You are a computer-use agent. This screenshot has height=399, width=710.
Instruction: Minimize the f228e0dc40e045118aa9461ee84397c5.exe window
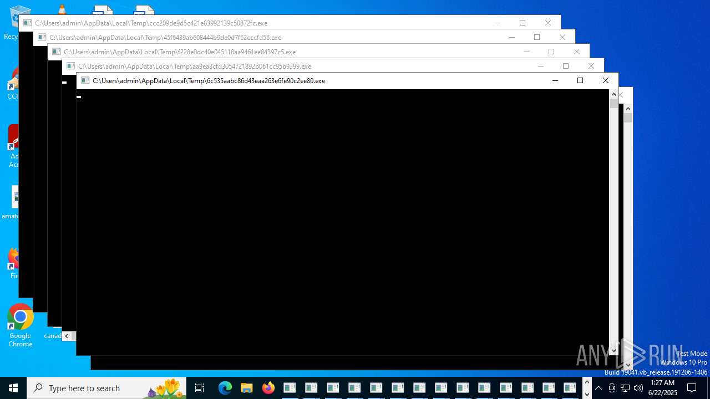pyautogui.click(x=526, y=52)
